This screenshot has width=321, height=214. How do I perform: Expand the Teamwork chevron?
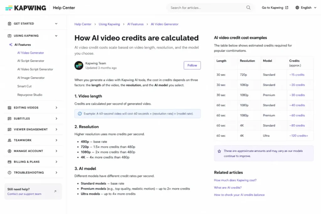click(x=56, y=140)
